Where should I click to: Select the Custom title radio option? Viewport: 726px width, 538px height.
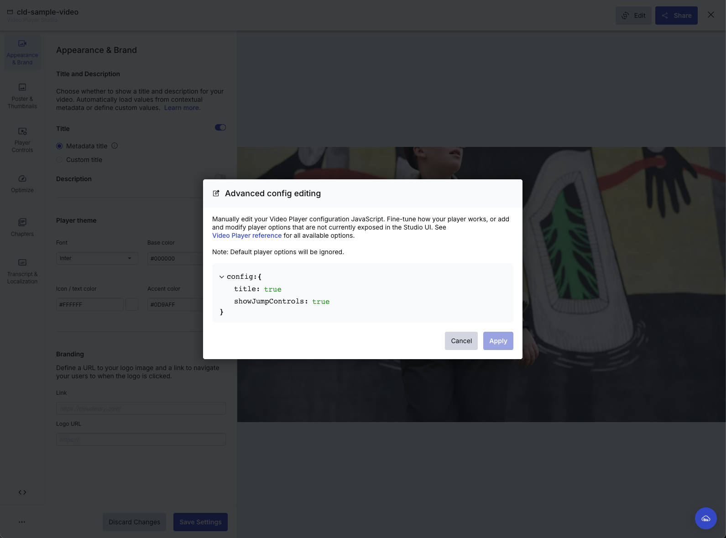click(59, 160)
